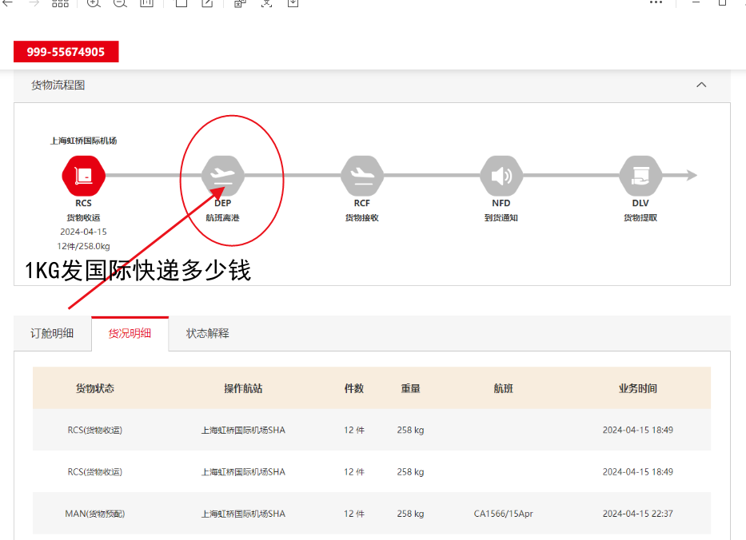Go back using the left arrow
The image size is (746, 540).
(8, 3)
